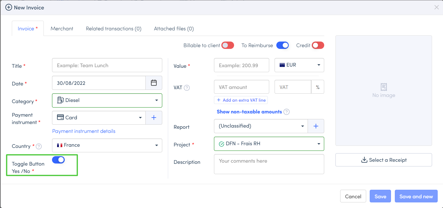Open the Attached files (0) tab
The image size is (443, 208).
(x=174, y=29)
